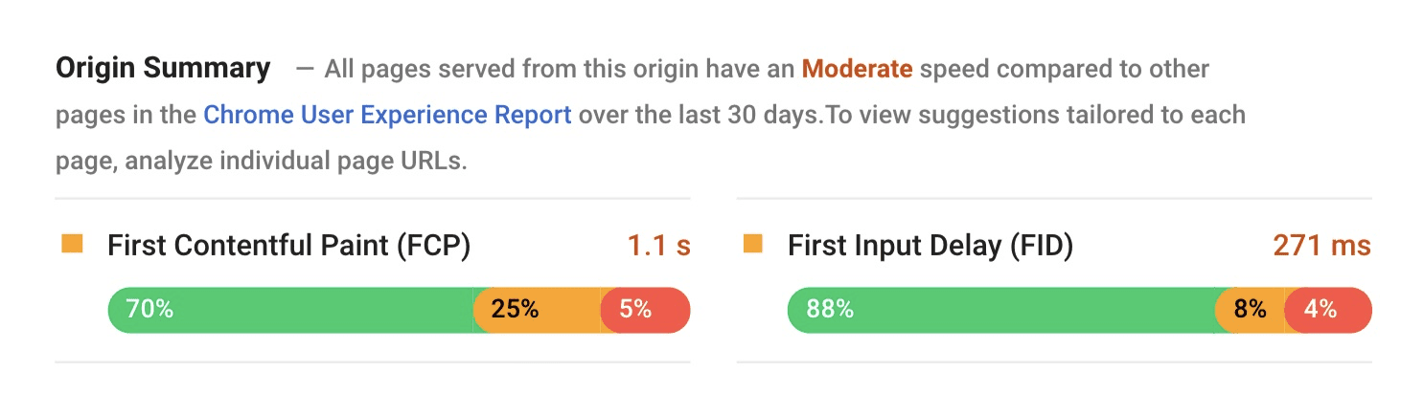Click the orange square icon beside First Input Delay
The image size is (1401, 415).
[x=752, y=245]
